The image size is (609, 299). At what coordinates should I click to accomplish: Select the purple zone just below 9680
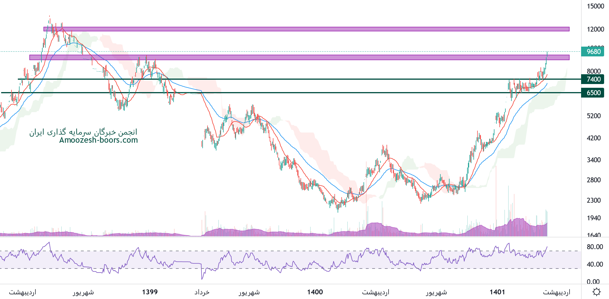coord(299,58)
